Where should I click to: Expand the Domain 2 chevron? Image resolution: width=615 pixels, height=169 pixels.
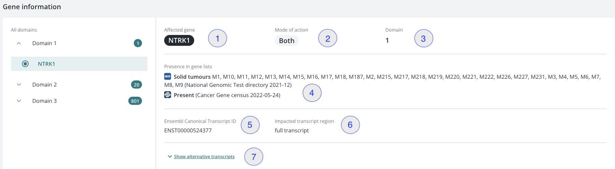coord(19,84)
